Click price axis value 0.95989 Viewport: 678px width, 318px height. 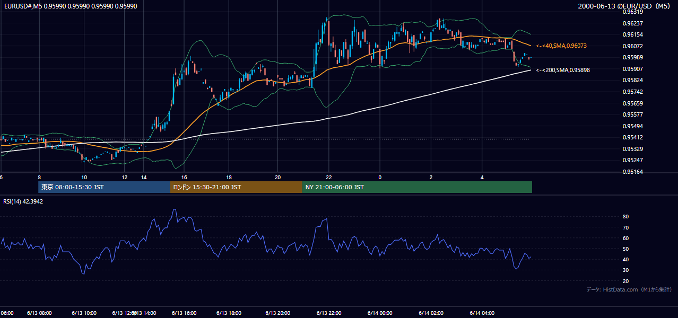(633, 57)
